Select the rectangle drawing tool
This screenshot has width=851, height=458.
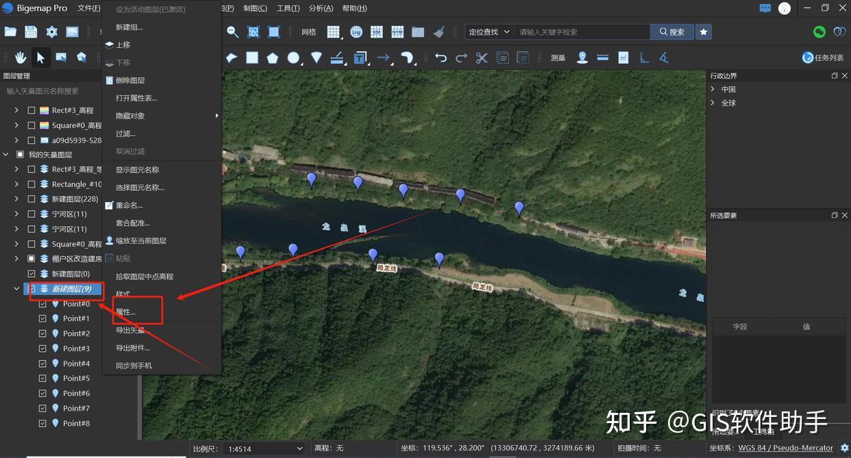point(251,58)
